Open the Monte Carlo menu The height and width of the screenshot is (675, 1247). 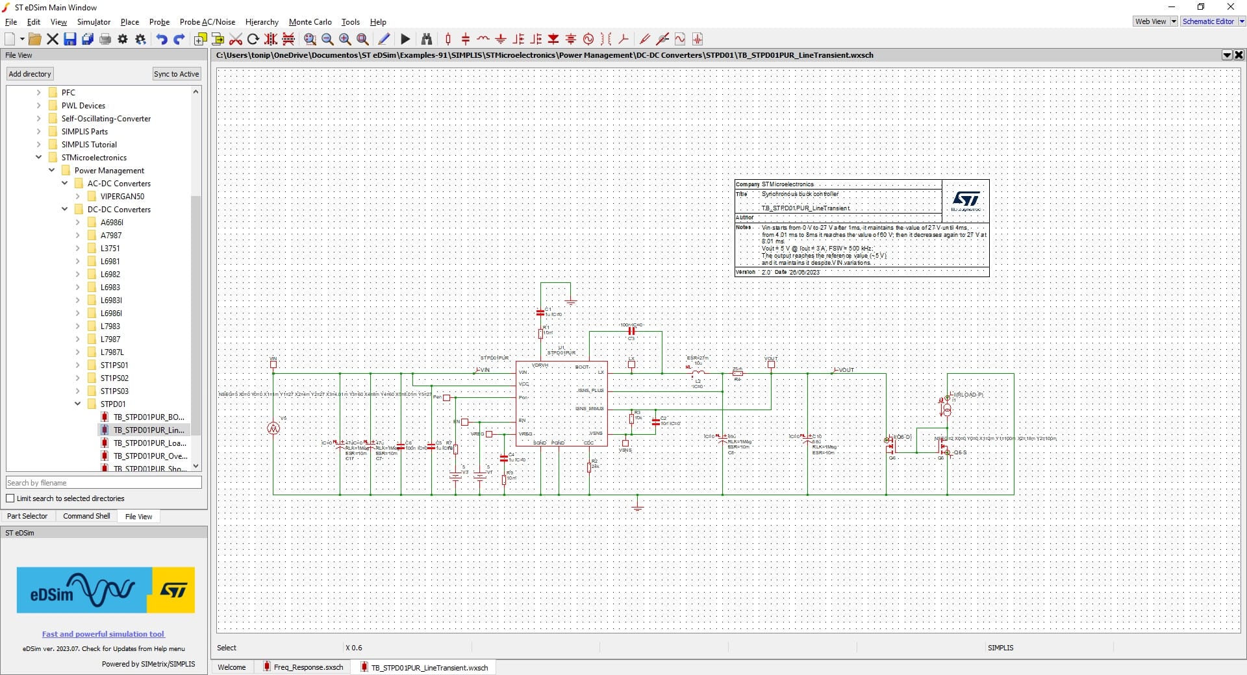click(x=310, y=22)
